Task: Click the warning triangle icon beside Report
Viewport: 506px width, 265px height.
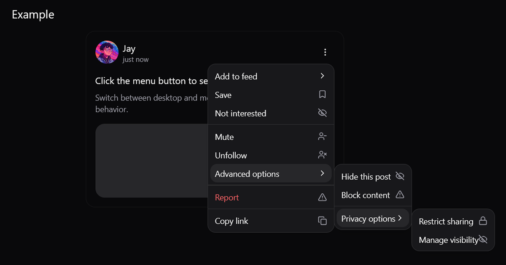Action: click(x=322, y=197)
